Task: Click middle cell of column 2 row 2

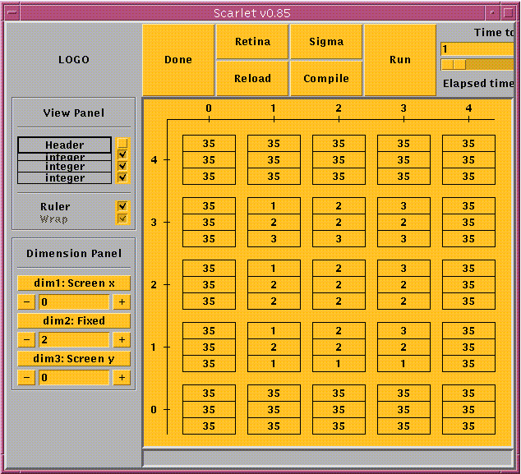Action: 339,285
